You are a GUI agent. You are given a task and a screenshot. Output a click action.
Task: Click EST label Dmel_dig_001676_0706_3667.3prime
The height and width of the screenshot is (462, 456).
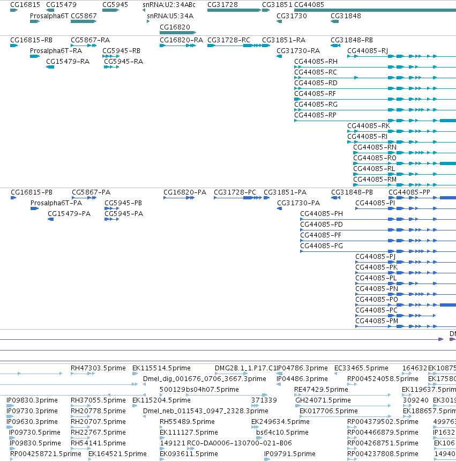[205, 379]
